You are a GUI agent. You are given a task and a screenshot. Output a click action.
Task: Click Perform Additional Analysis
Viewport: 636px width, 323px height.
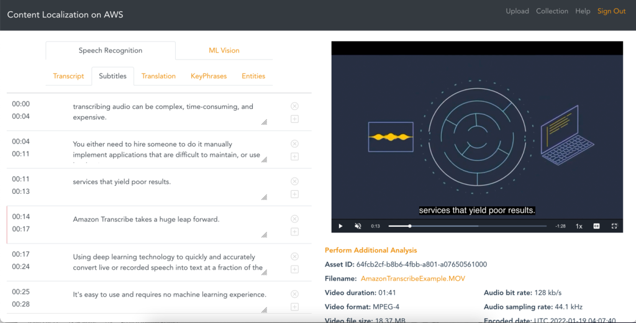click(x=371, y=250)
